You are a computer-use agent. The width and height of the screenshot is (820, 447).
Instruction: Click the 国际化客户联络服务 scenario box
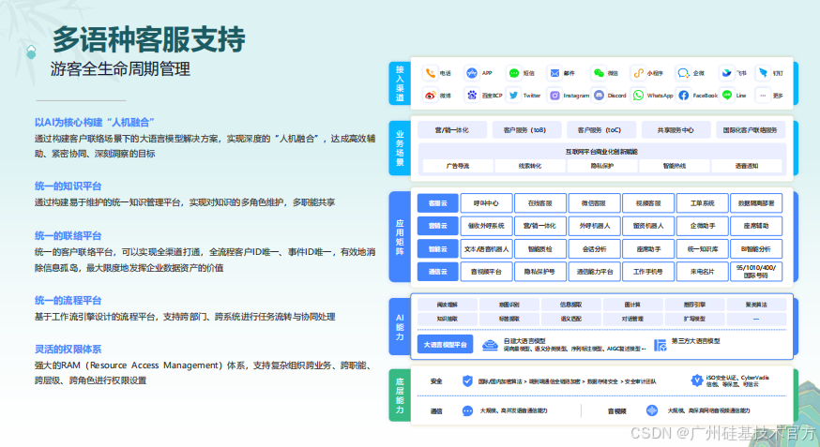751,130
